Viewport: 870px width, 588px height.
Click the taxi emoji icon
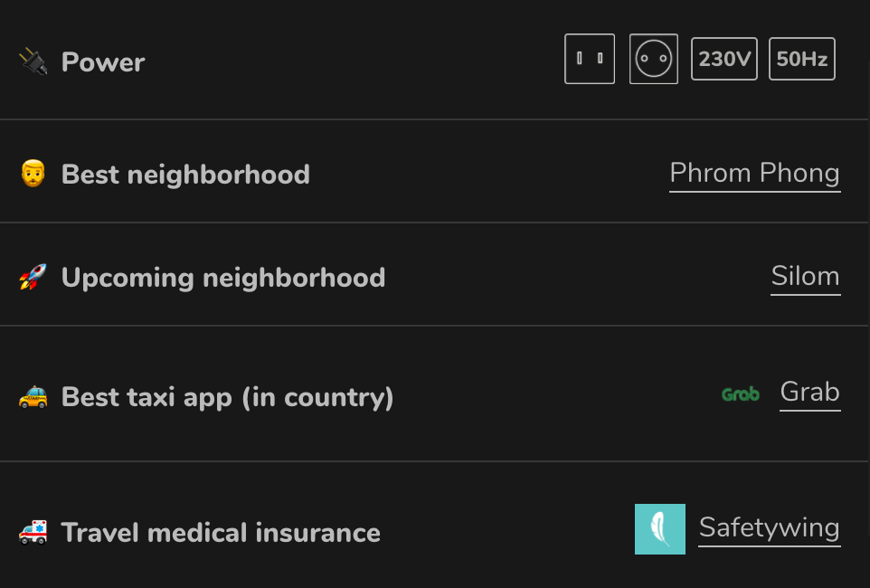click(x=33, y=397)
